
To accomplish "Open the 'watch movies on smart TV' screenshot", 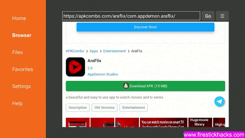I will tap(163, 122).
